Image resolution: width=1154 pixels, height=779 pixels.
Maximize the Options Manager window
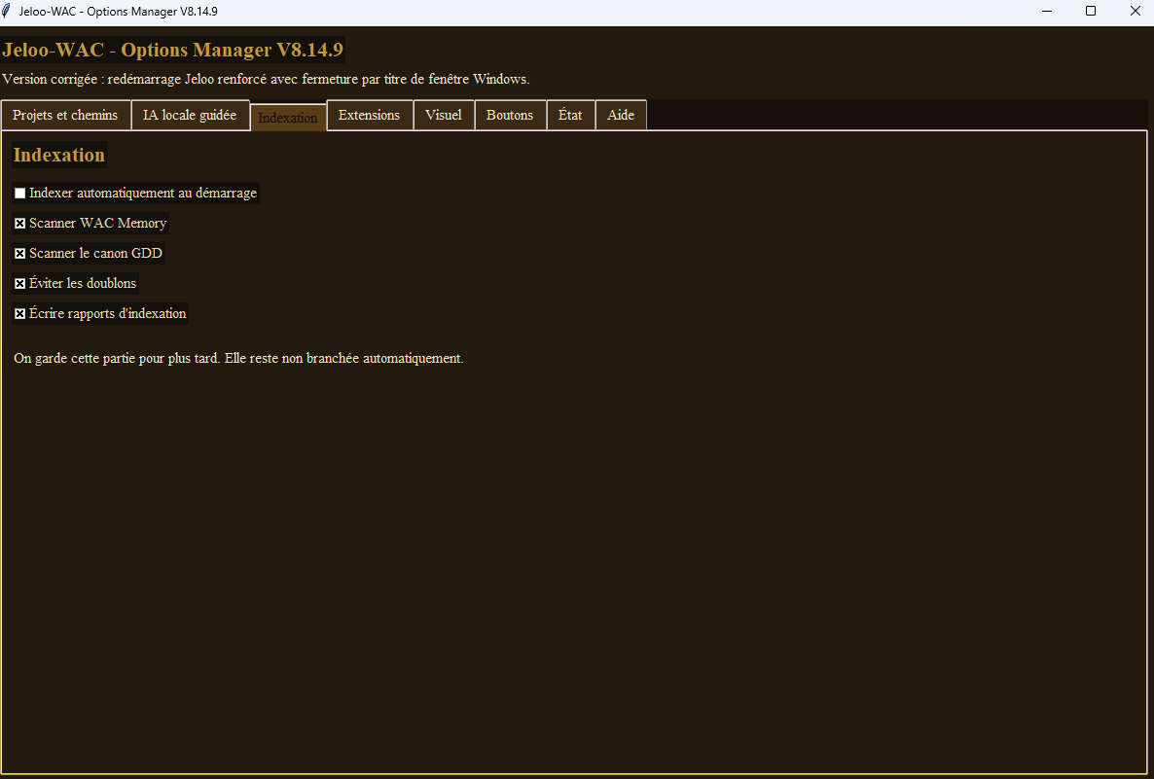(x=1091, y=11)
